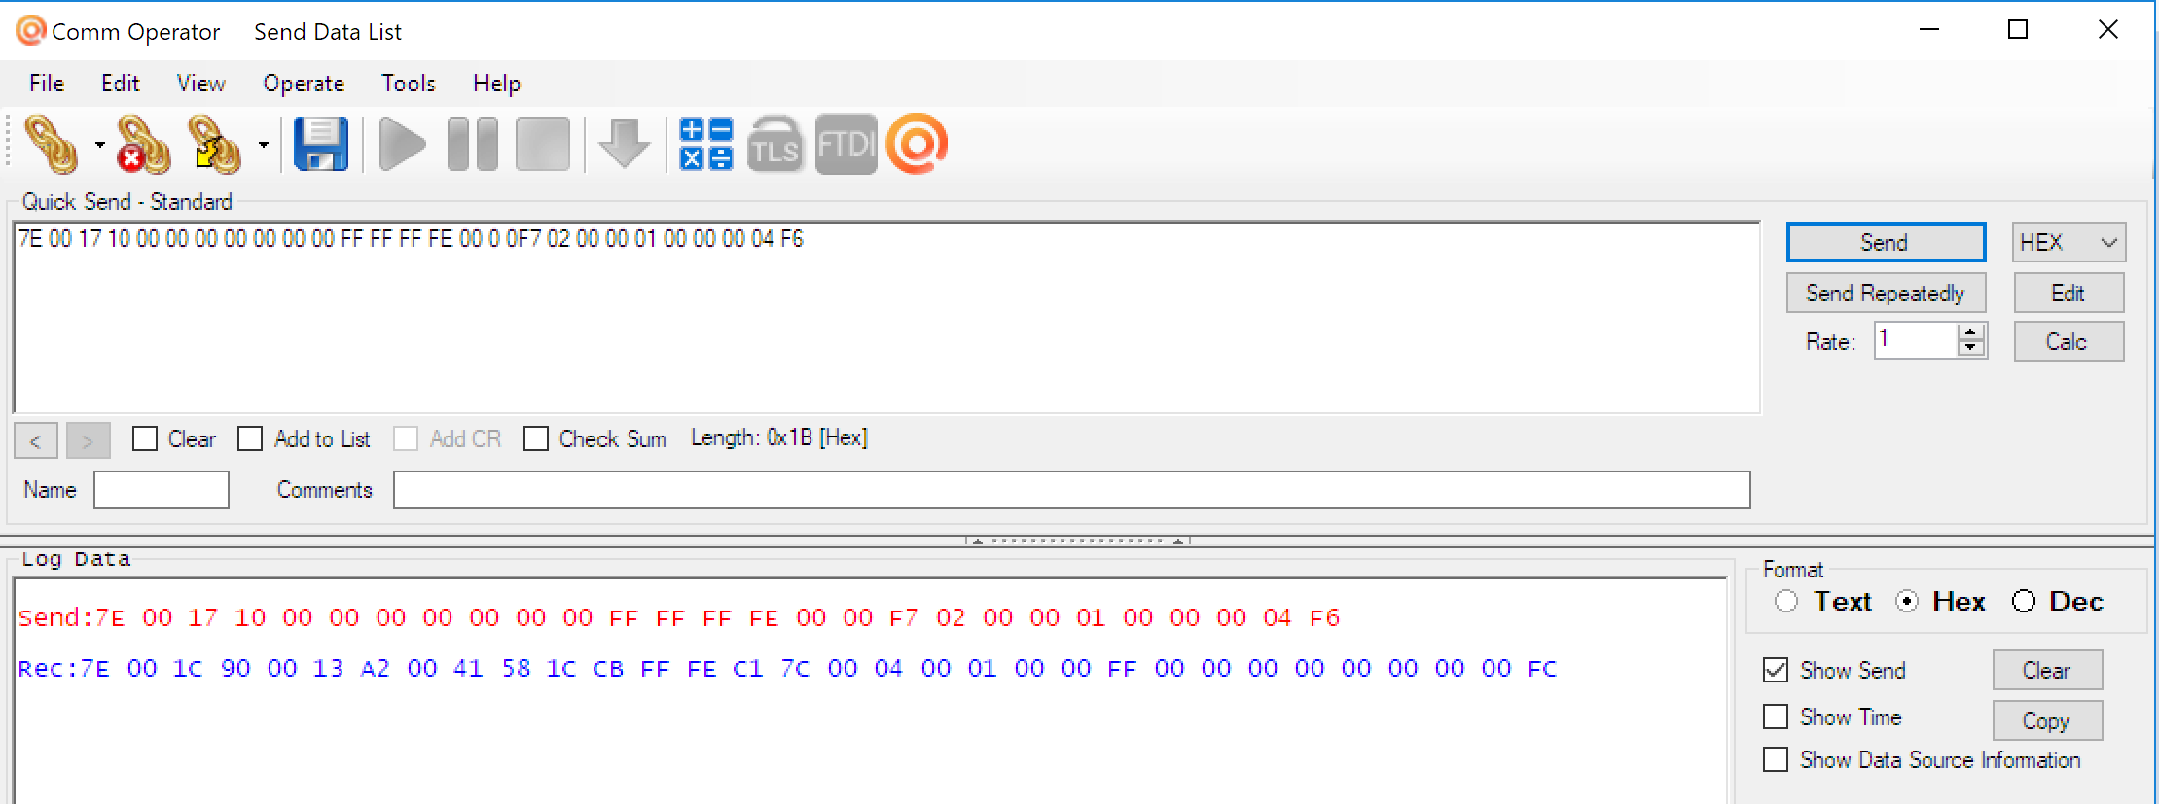The image size is (2159, 804).
Task: Enable the Check Sum checkbox
Action: pyautogui.click(x=535, y=438)
